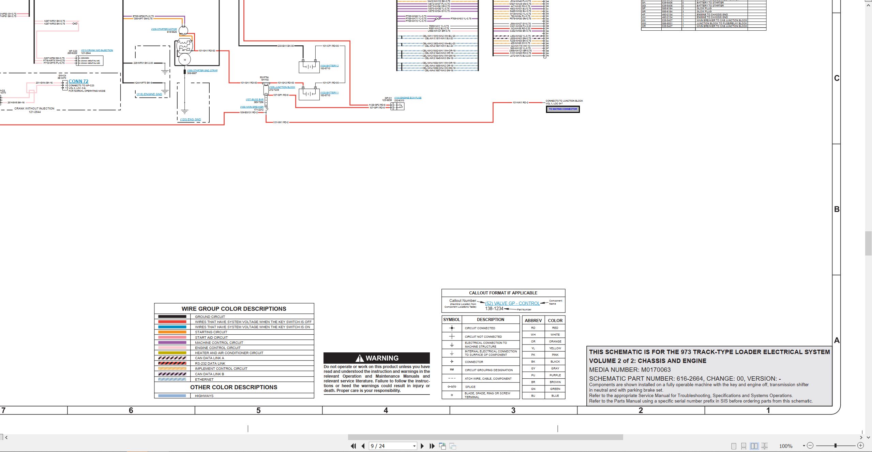Click the 200-EH1 BK-00 wire label
Screen dimensions: 872x452
(x=286, y=46)
